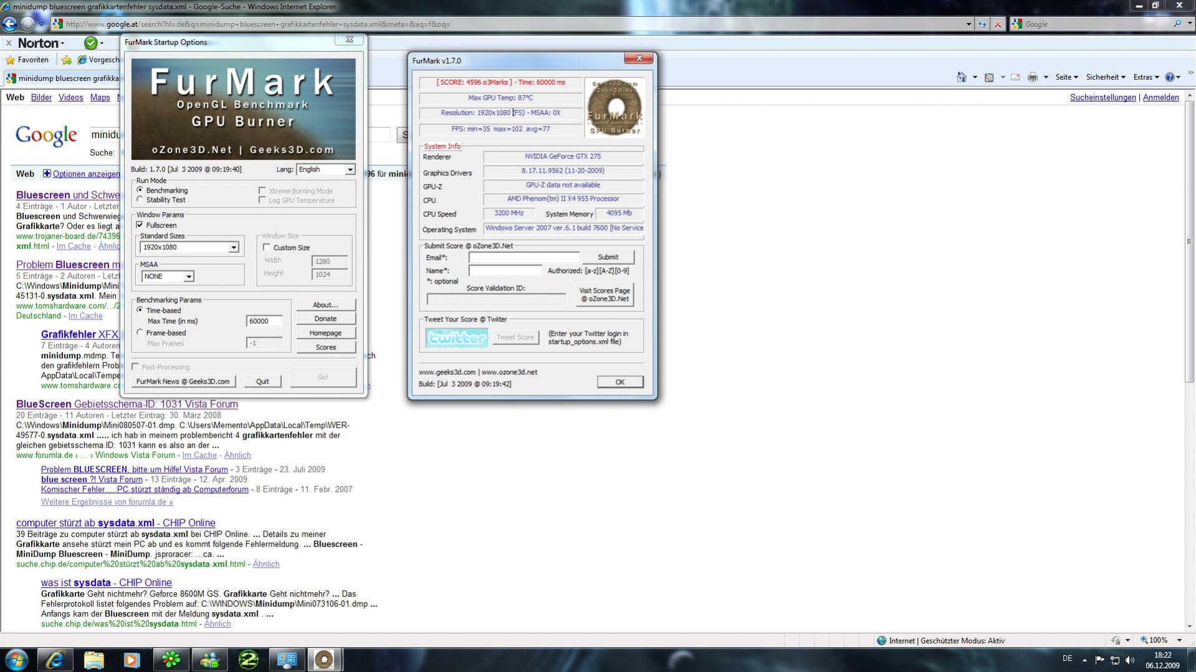Enable the Custom Size checkbox
1196x672 pixels.
pyautogui.click(x=267, y=247)
